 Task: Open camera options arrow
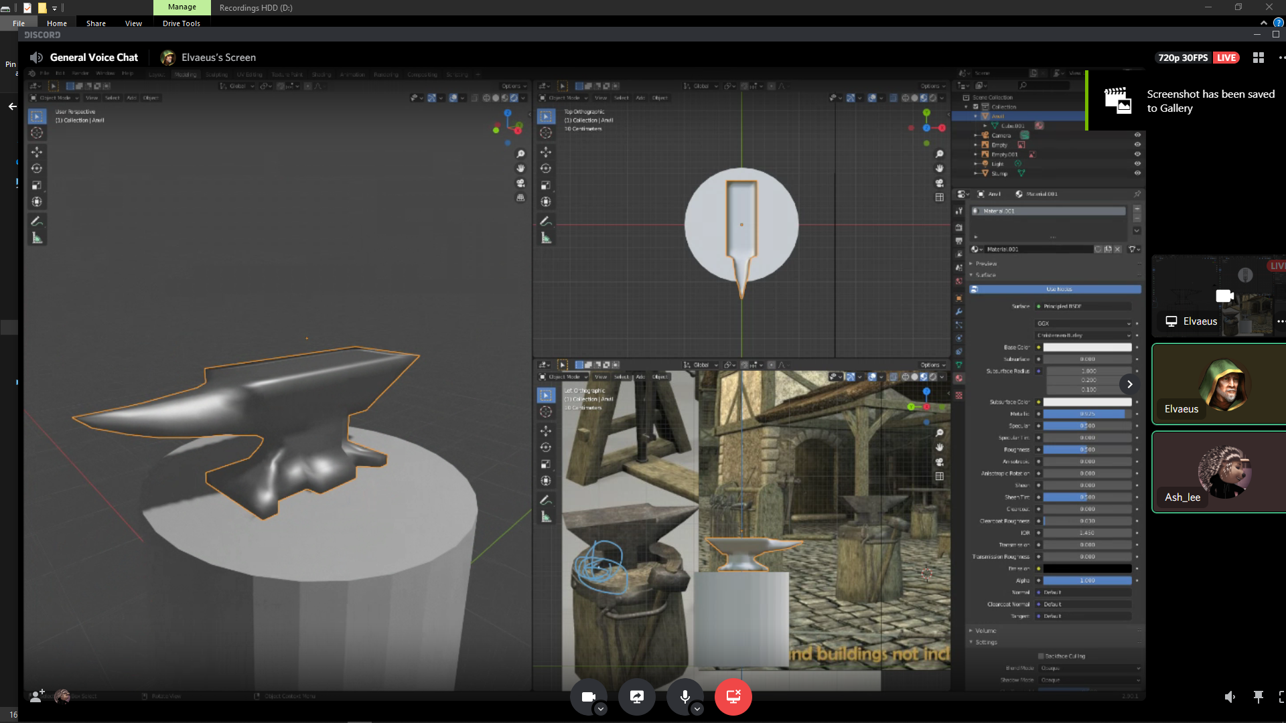601,709
